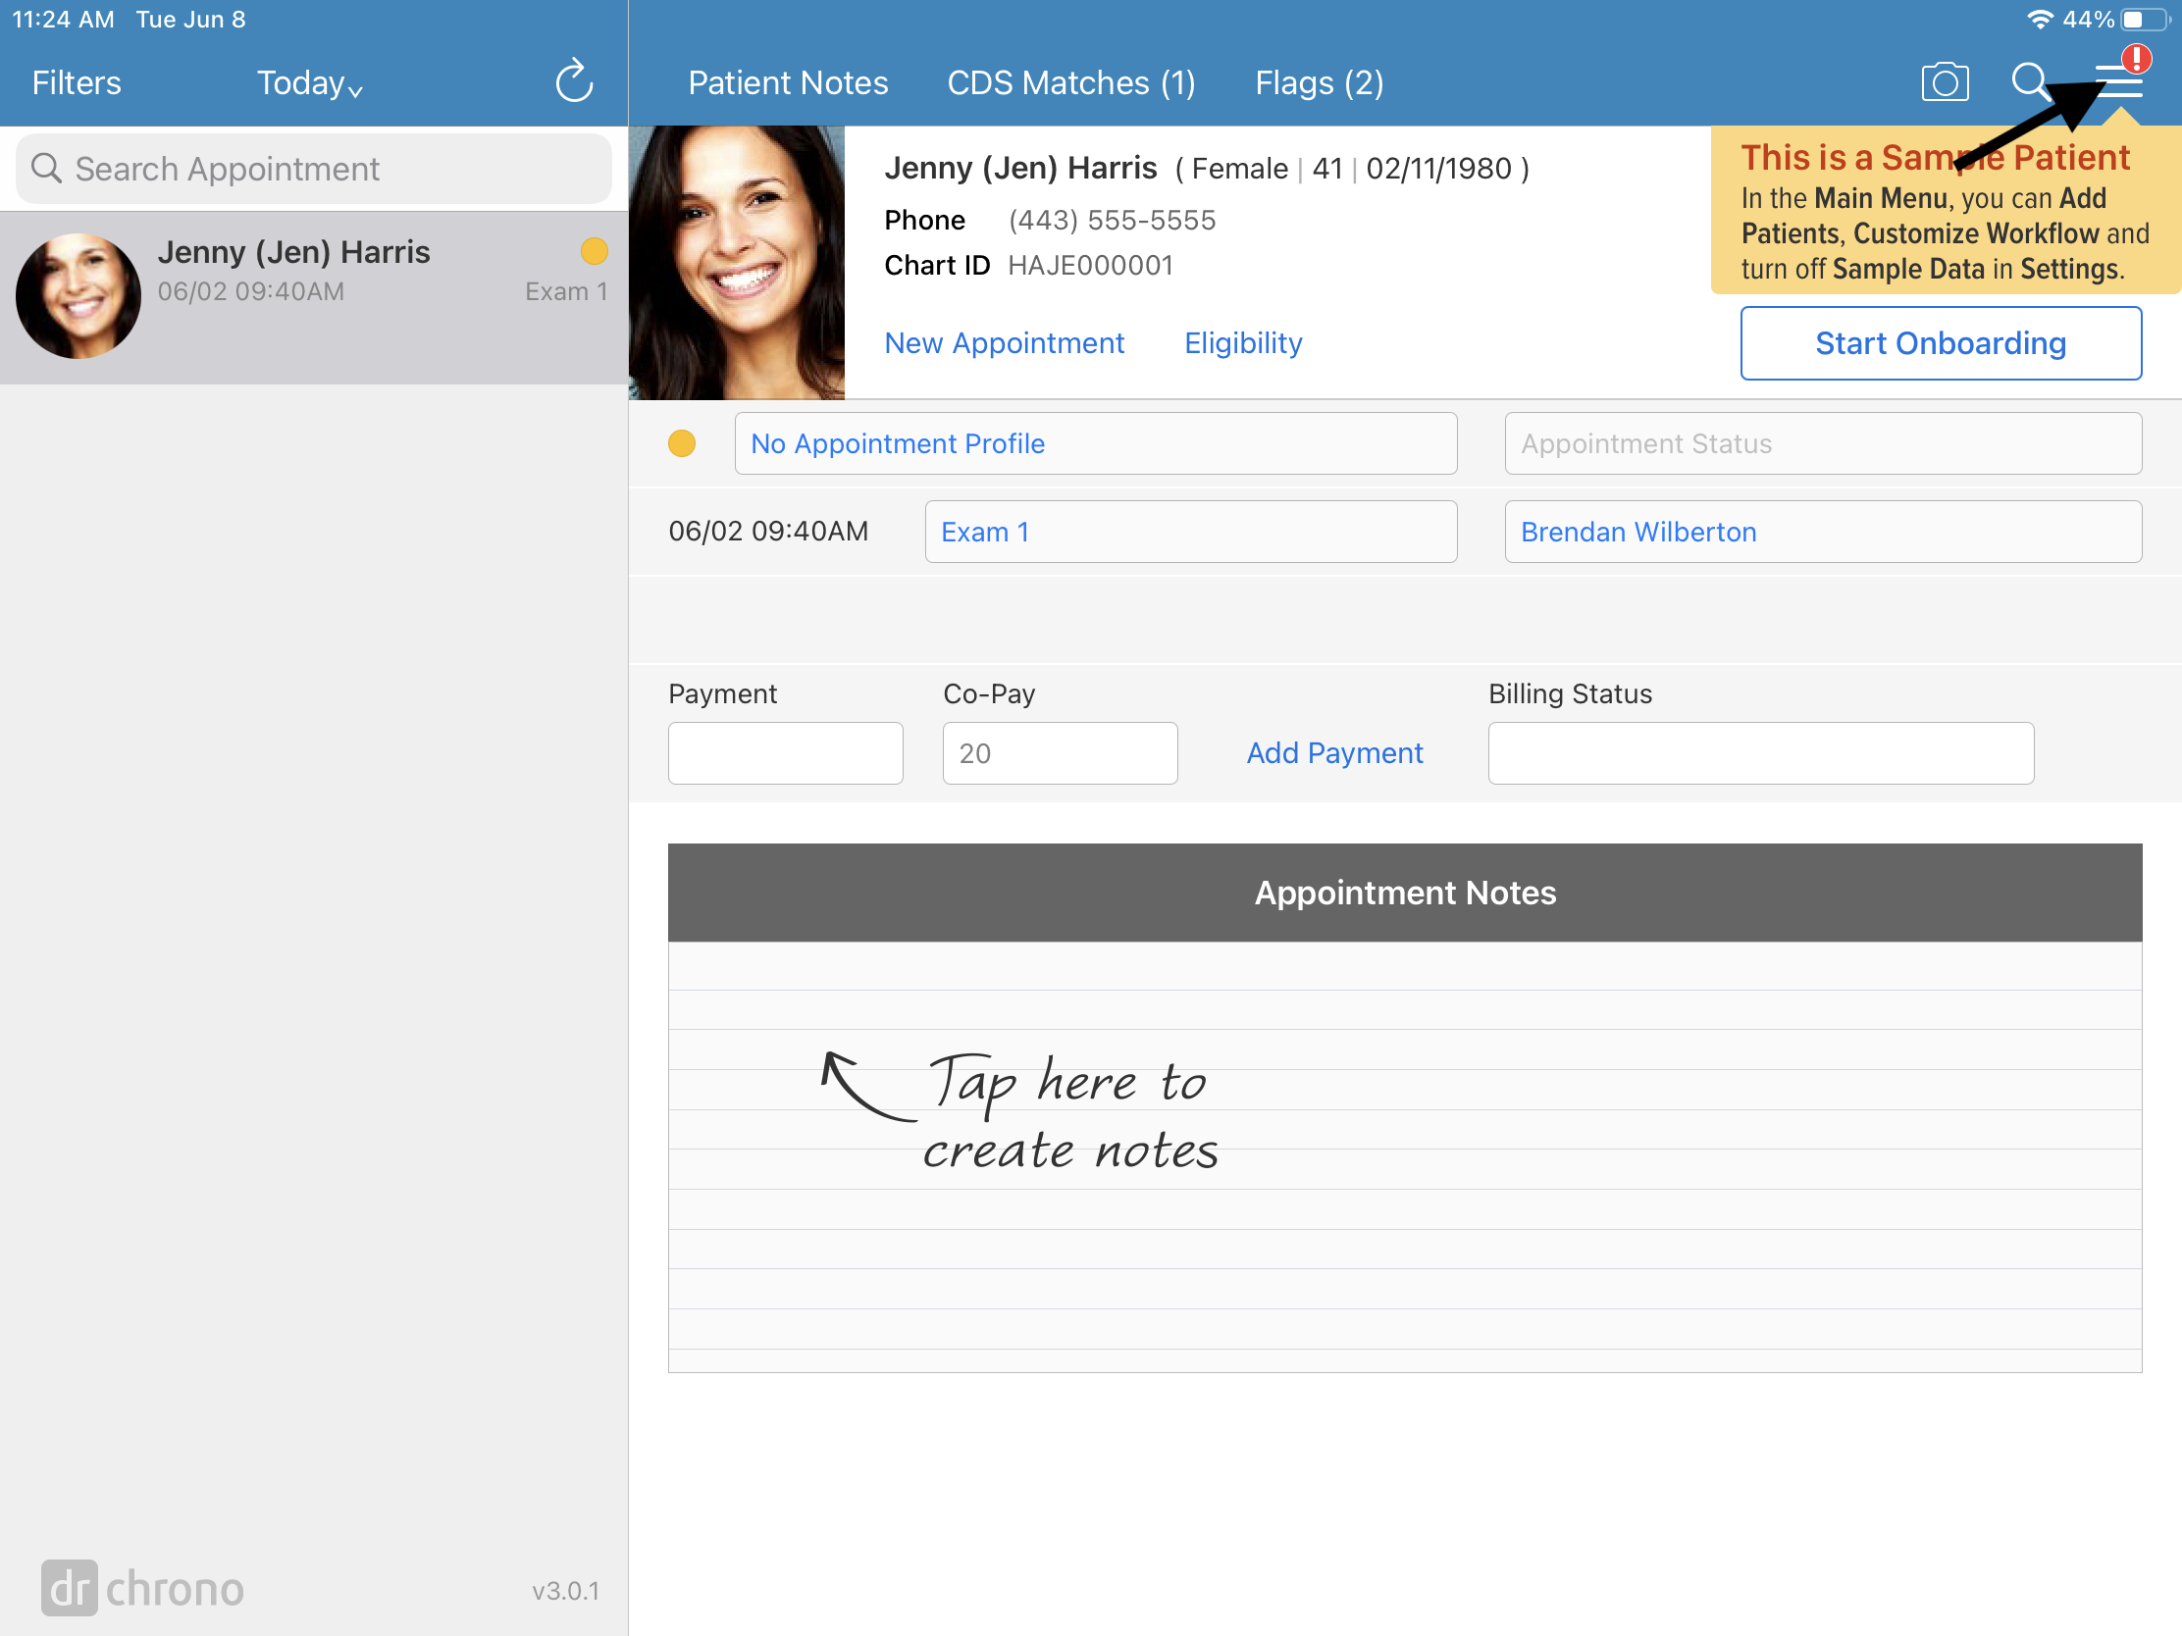Switch to the Flags tab showing 2 flags
The height and width of the screenshot is (1636, 2182).
pos(1316,80)
